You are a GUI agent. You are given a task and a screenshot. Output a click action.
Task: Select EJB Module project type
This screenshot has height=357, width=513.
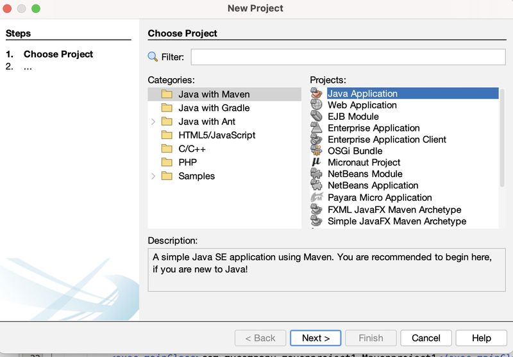pos(353,117)
